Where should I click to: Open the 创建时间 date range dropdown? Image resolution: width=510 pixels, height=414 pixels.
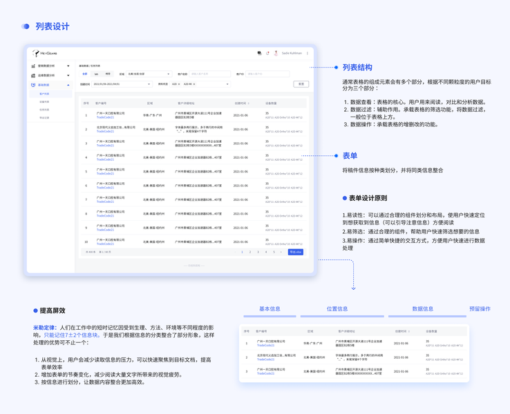(122, 84)
